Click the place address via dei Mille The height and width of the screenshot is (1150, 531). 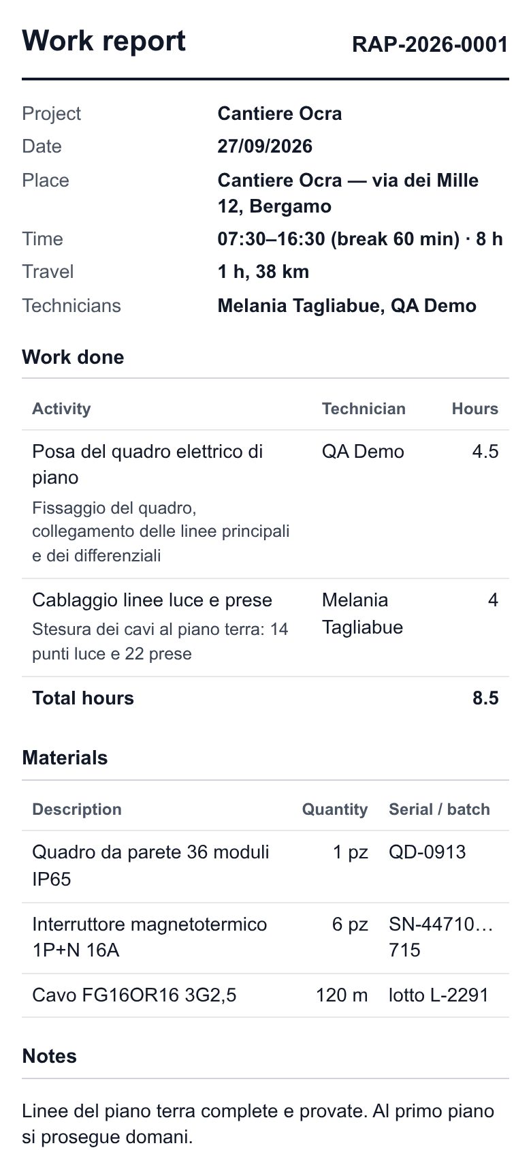tap(348, 193)
